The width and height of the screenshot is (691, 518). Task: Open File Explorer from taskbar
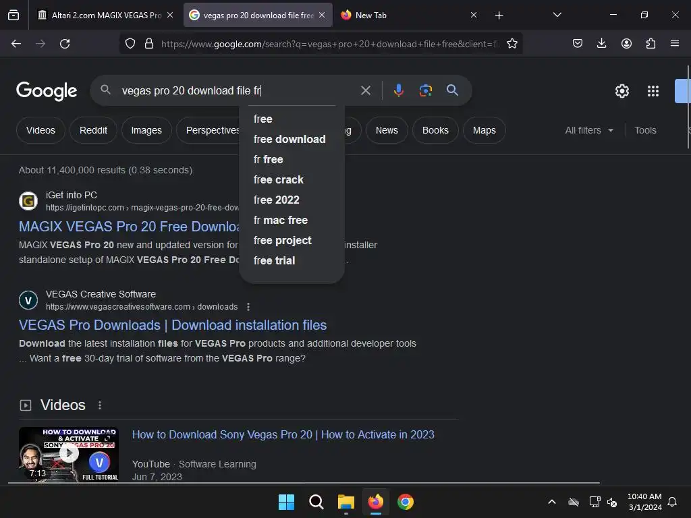pos(346,502)
